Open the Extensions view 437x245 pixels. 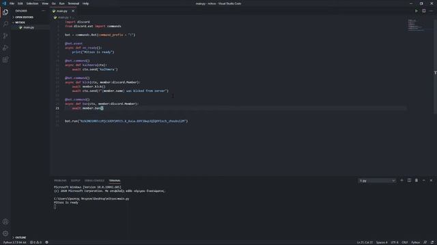tap(5, 59)
